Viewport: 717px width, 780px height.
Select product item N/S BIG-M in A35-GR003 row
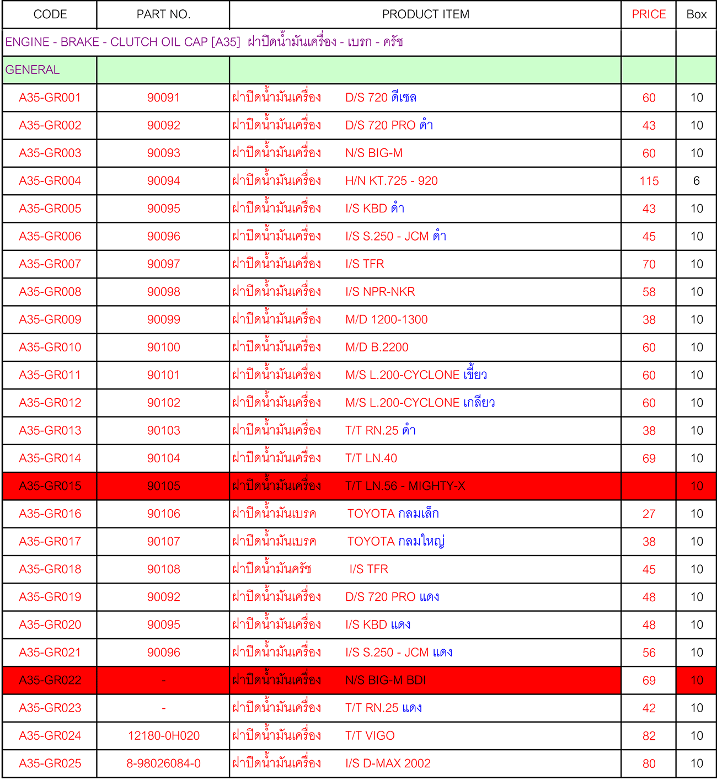[x=374, y=153]
